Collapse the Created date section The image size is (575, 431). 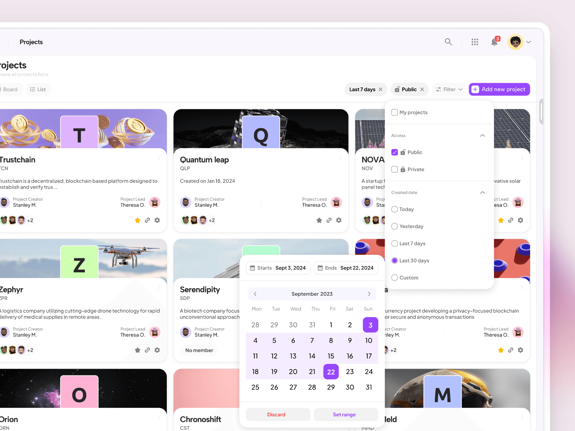click(x=482, y=192)
